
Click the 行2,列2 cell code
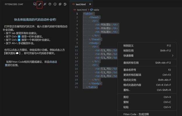[x=106, y=72]
